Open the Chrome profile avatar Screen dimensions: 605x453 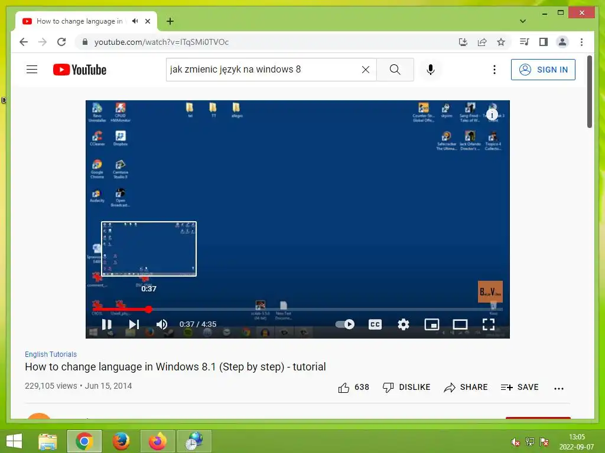pyautogui.click(x=562, y=42)
